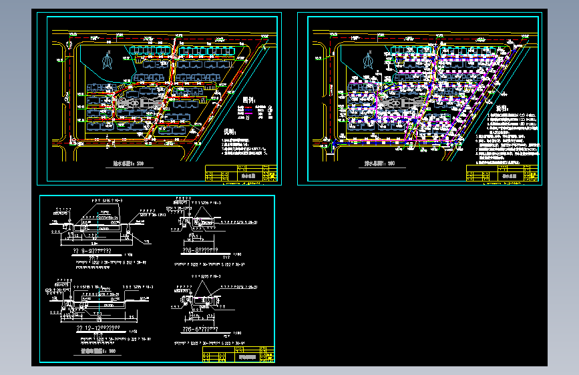Select the 1:500 scale title under the right plan
579x375 pixels.
380,163
